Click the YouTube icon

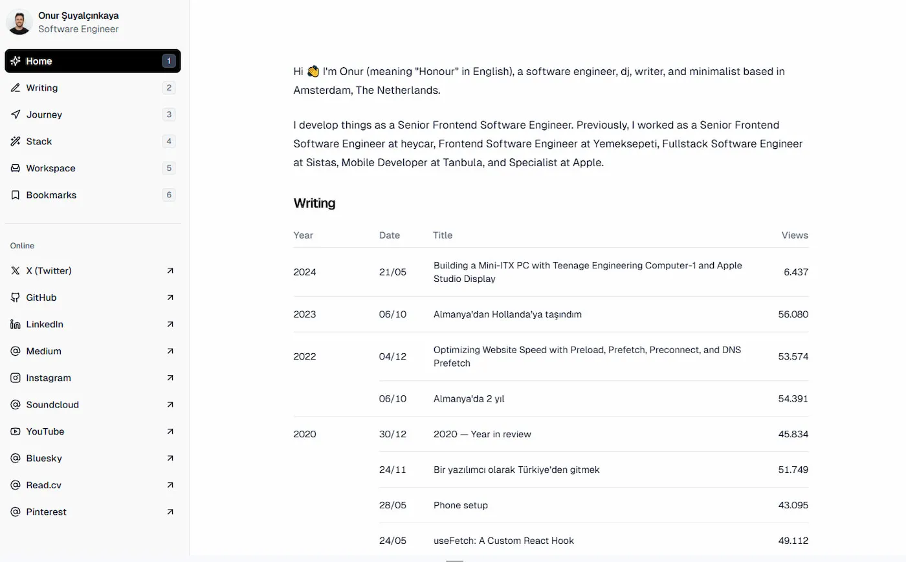[16, 431]
